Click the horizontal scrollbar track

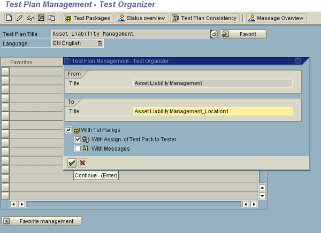pos(134,204)
